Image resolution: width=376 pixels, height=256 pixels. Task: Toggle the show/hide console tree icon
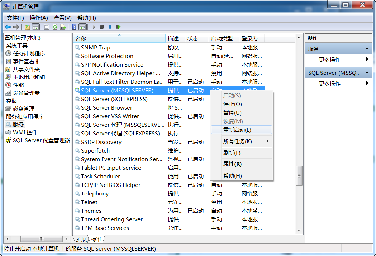point(36,27)
